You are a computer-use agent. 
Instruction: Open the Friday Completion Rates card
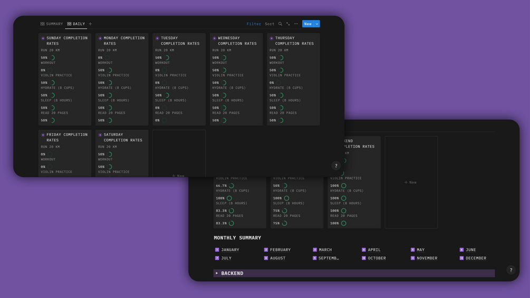pyautogui.click(x=64, y=153)
